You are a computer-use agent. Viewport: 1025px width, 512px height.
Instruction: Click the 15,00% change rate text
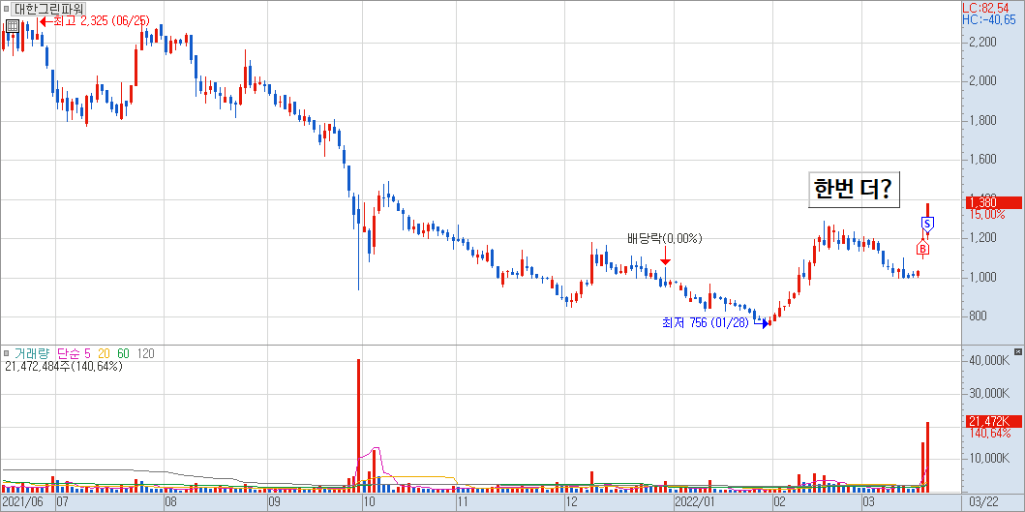987,215
